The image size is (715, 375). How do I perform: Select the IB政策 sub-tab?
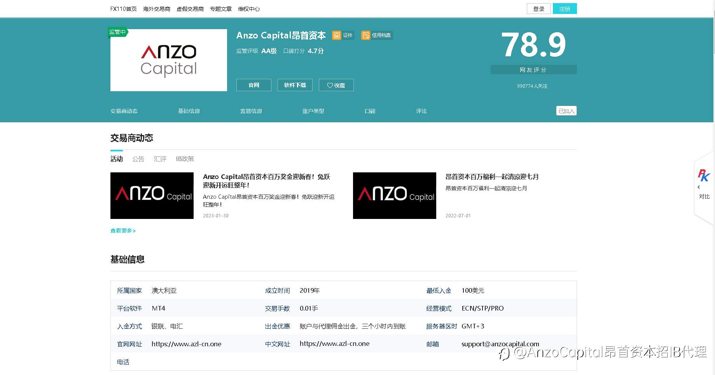[x=185, y=159]
